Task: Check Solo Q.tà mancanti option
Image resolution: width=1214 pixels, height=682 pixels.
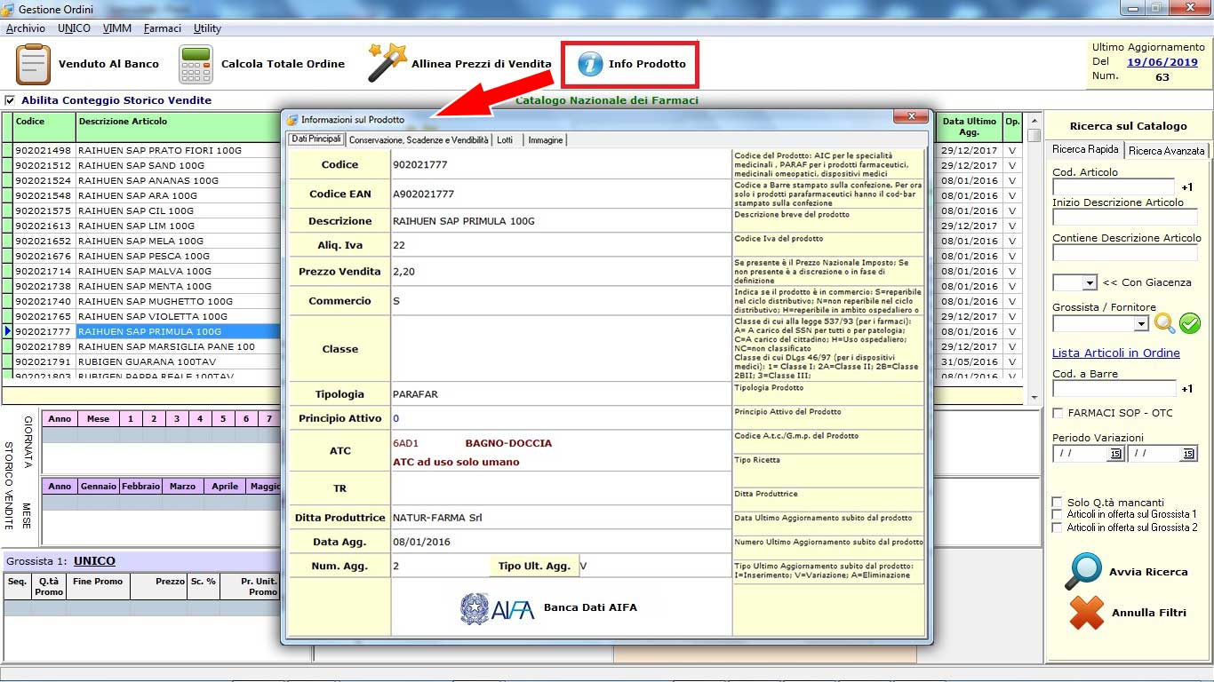Action: pyautogui.click(x=1058, y=502)
